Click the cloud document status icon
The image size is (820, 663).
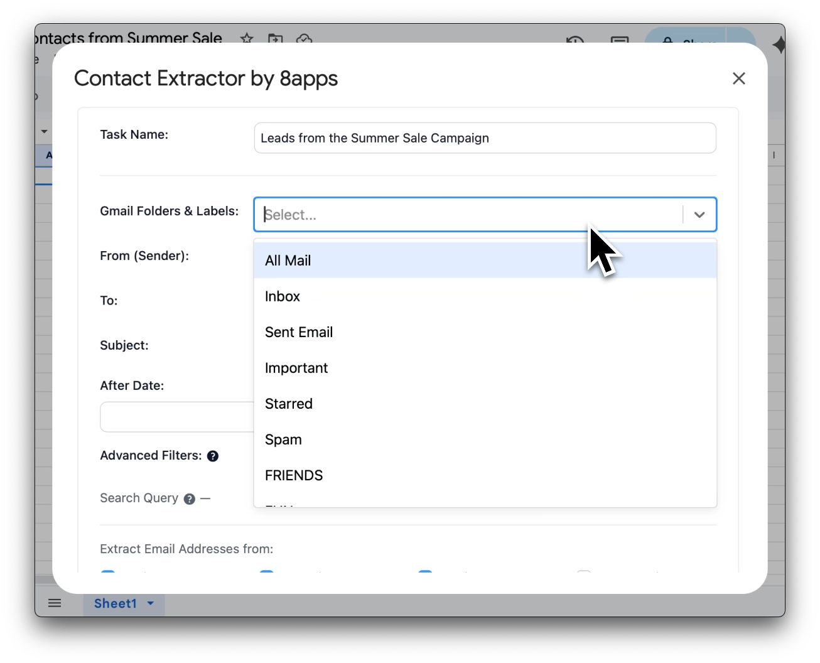point(304,39)
